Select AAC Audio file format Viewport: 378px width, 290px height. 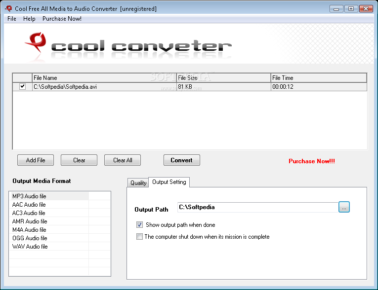pyautogui.click(x=49, y=205)
